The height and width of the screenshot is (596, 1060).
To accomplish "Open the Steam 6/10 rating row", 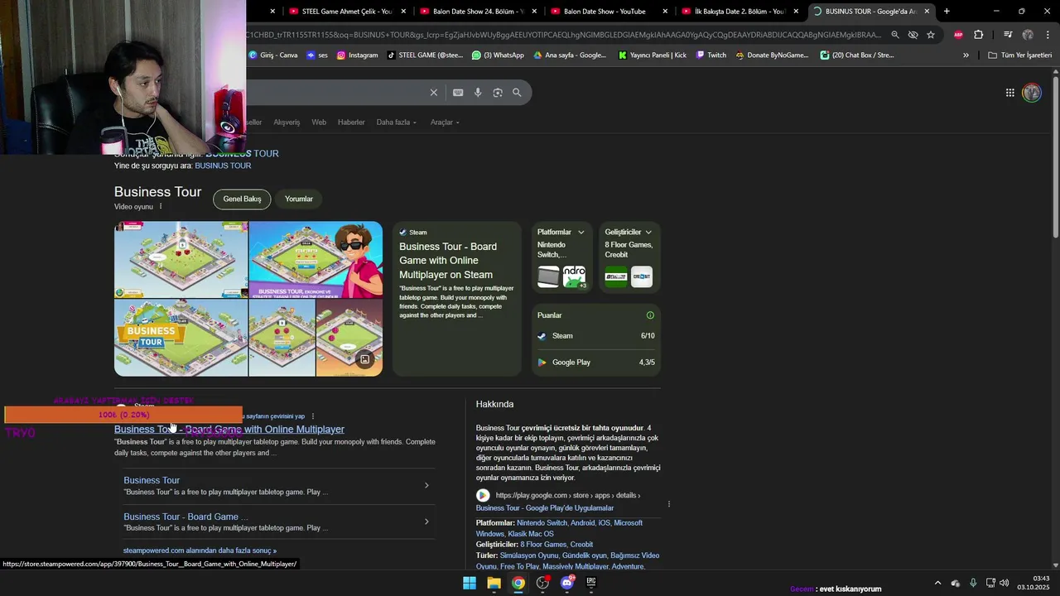I will pyautogui.click(x=596, y=336).
